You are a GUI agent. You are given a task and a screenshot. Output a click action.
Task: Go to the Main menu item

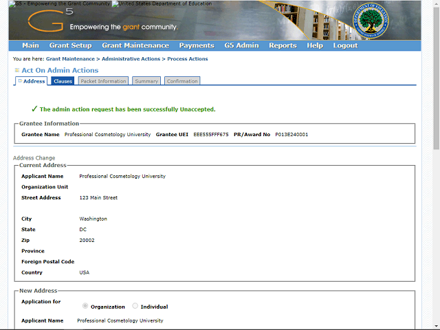point(30,45)
